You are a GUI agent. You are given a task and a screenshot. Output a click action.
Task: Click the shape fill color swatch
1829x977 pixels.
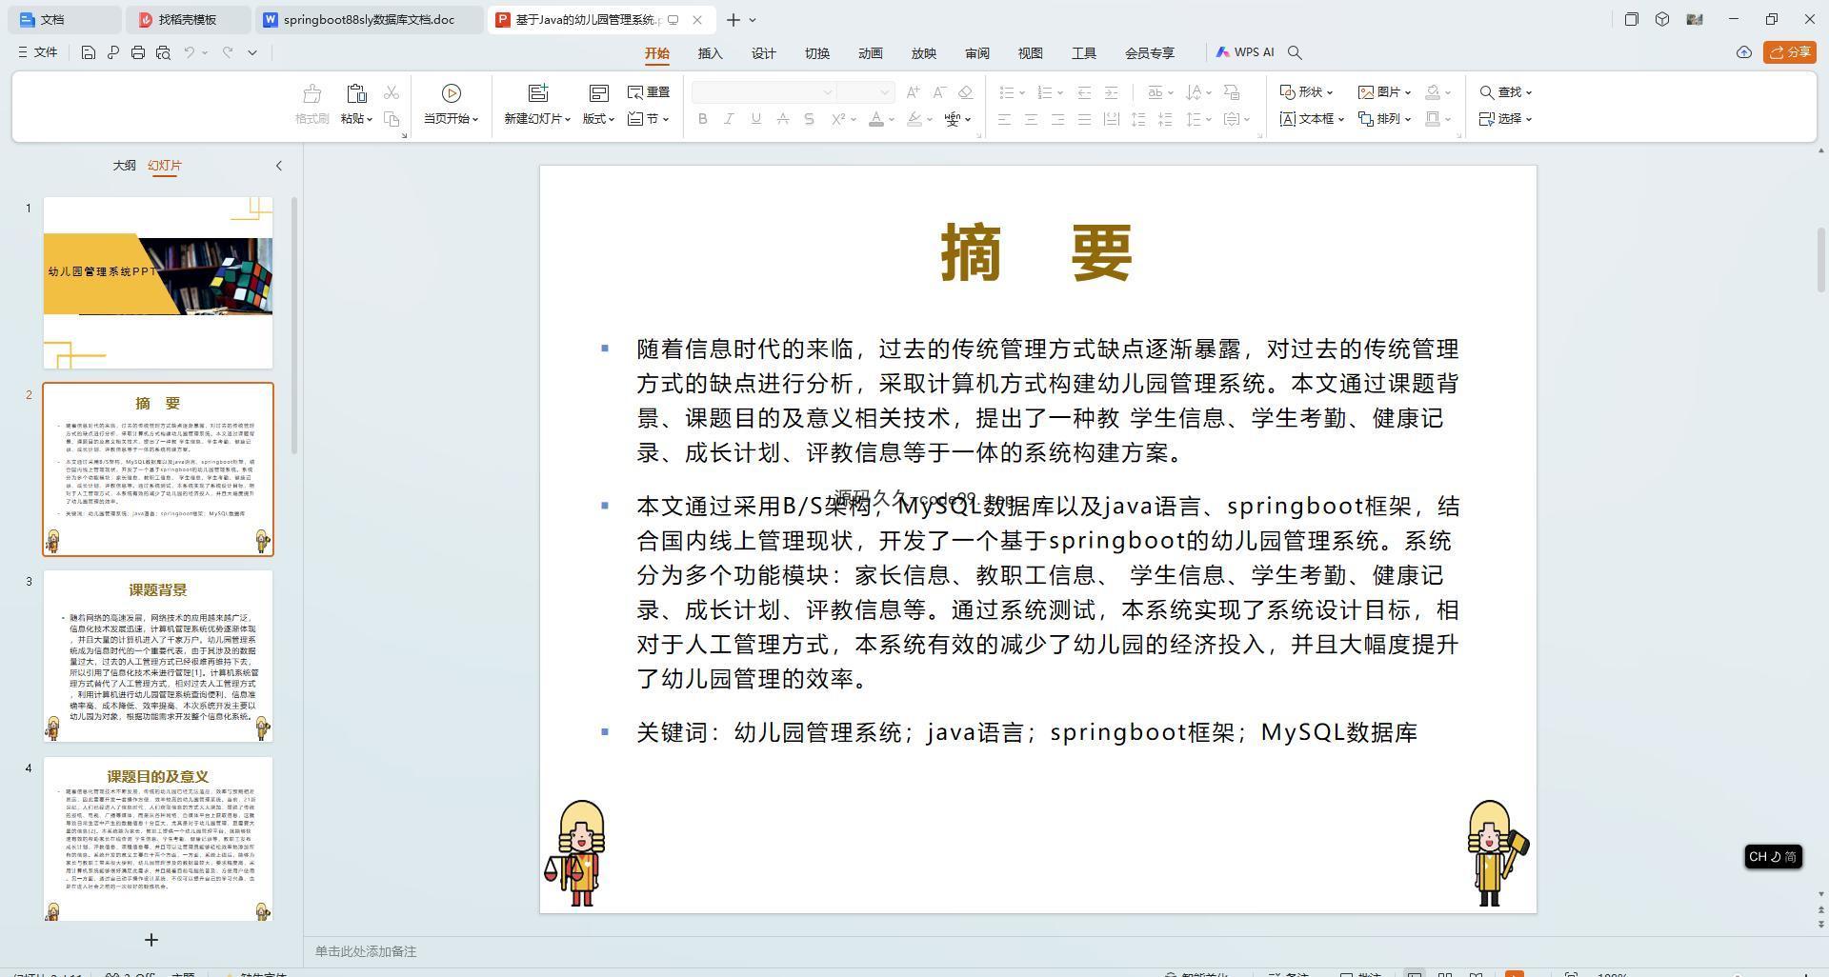1432,92
